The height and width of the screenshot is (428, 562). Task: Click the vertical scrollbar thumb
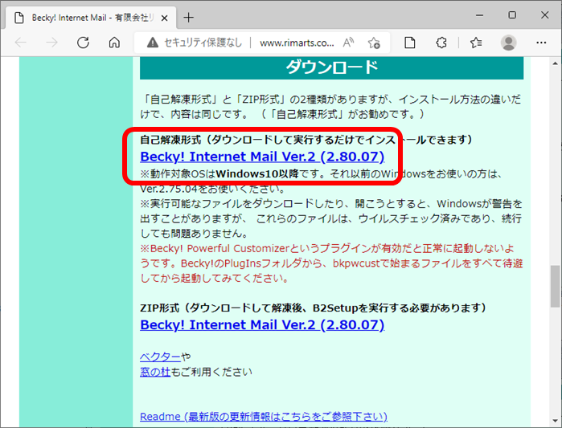556,286
